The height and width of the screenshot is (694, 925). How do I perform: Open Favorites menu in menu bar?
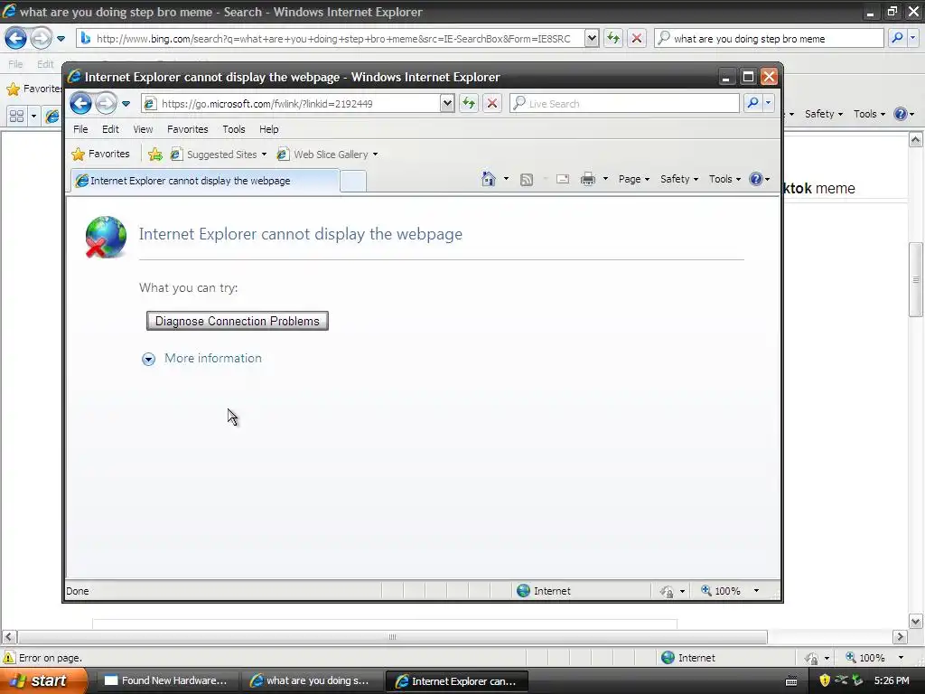[x=188, y=129]
